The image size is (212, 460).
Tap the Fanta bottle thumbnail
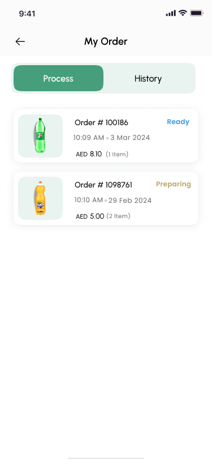pos(40,198)
